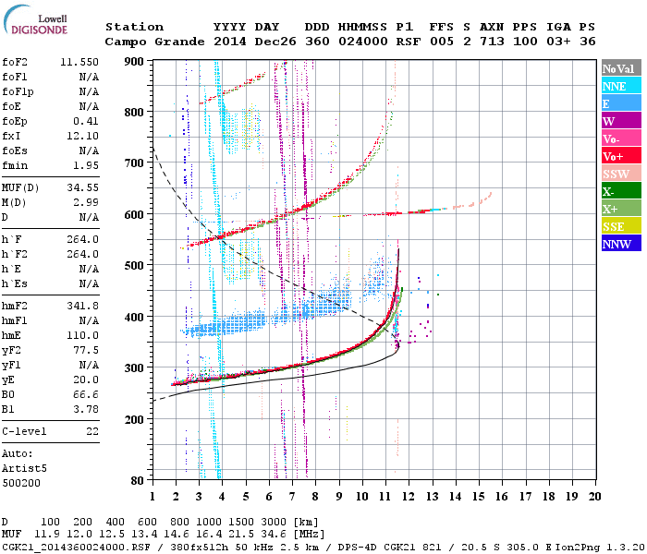Click the PS value 36

tap(588, 42)
